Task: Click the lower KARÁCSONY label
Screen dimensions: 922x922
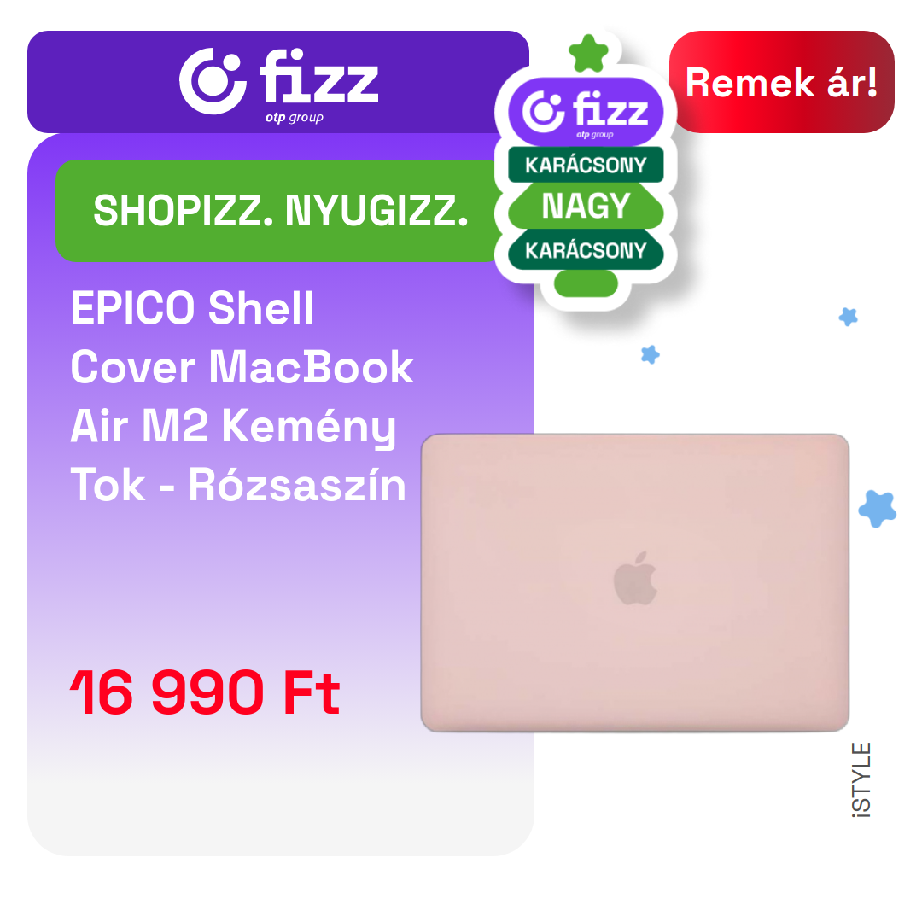Action: pyautogui.click(x=586, y=250)
